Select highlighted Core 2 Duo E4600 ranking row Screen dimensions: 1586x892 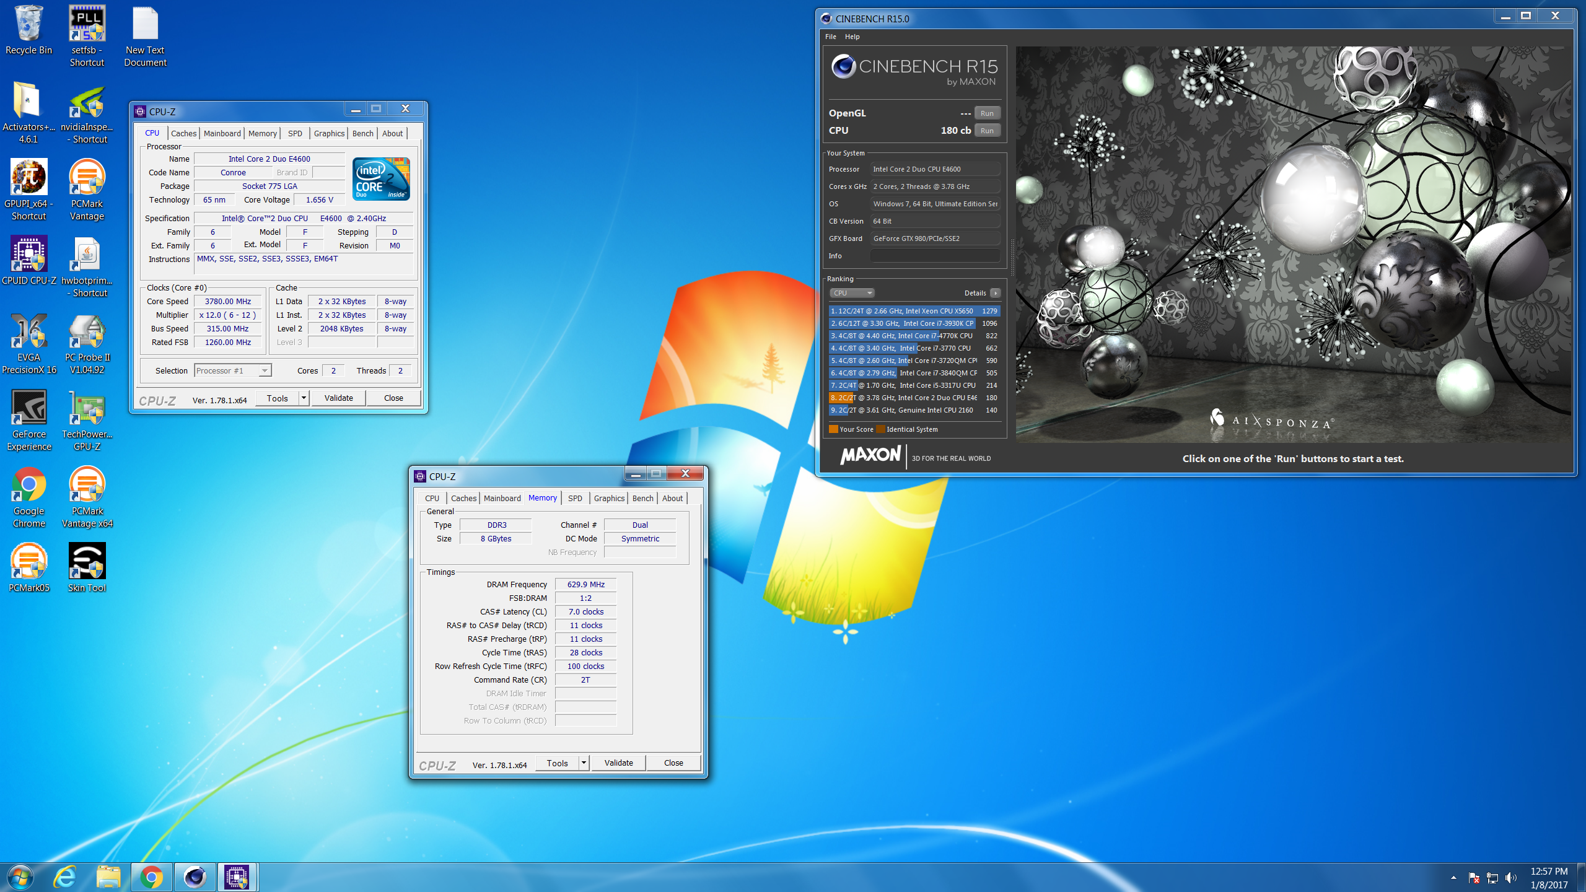click(914, 398)
